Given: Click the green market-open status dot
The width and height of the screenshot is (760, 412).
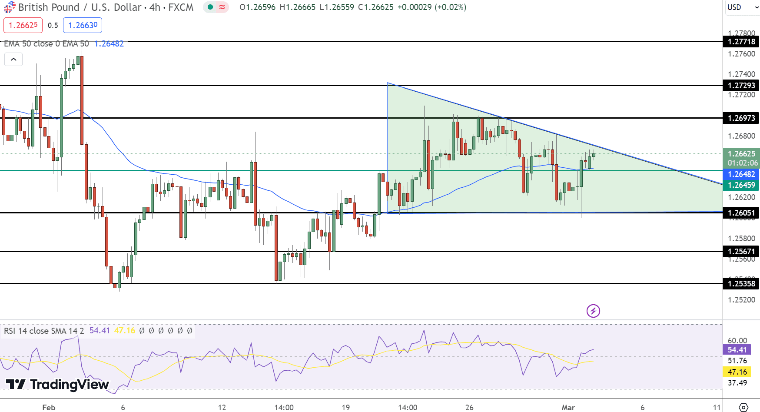Looking at the screenshot, I should point(210,7).
